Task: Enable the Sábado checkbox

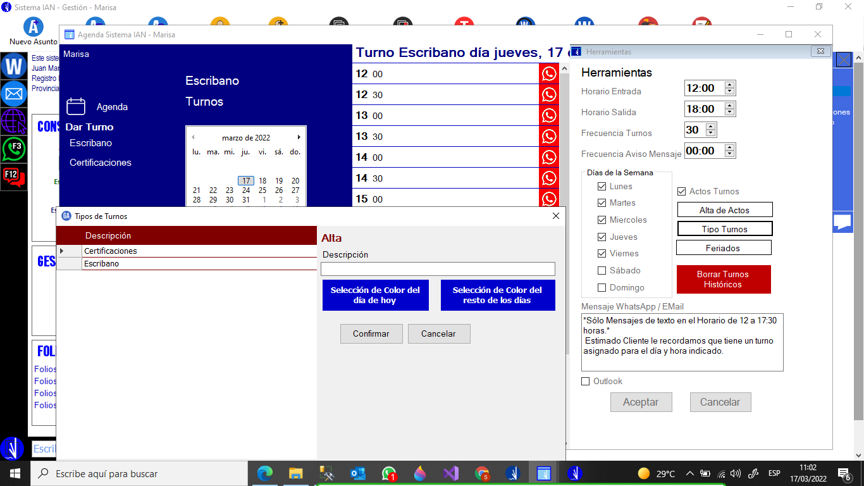Action: click(x=602, y=271)
